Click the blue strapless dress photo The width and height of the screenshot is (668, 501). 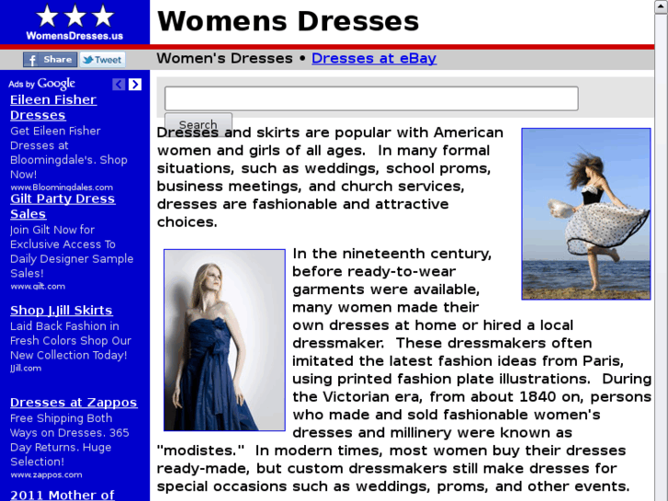tap(224, 340)
